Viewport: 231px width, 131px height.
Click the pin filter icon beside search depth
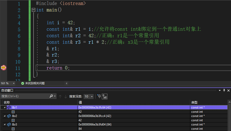click(99, 96)
